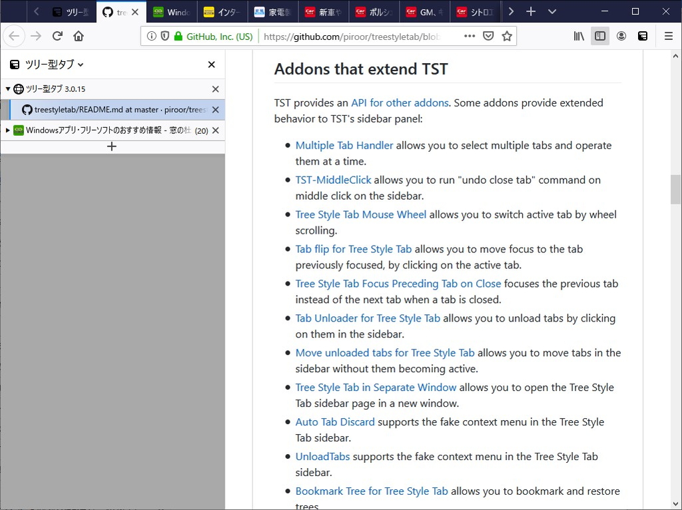Click Tree Style Tab toolbar icon
The image size is (682, 510).
[643, 36]
